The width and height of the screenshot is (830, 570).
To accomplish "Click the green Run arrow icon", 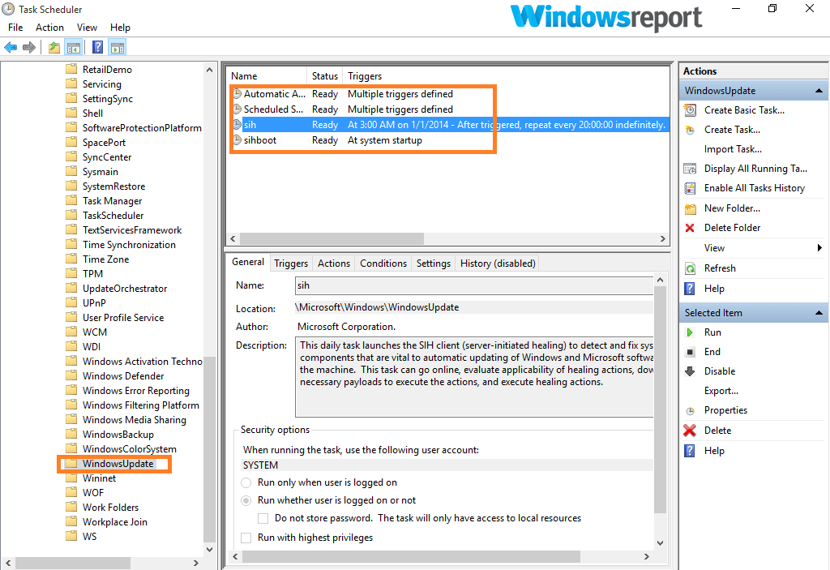I will [x=690, y=332].
